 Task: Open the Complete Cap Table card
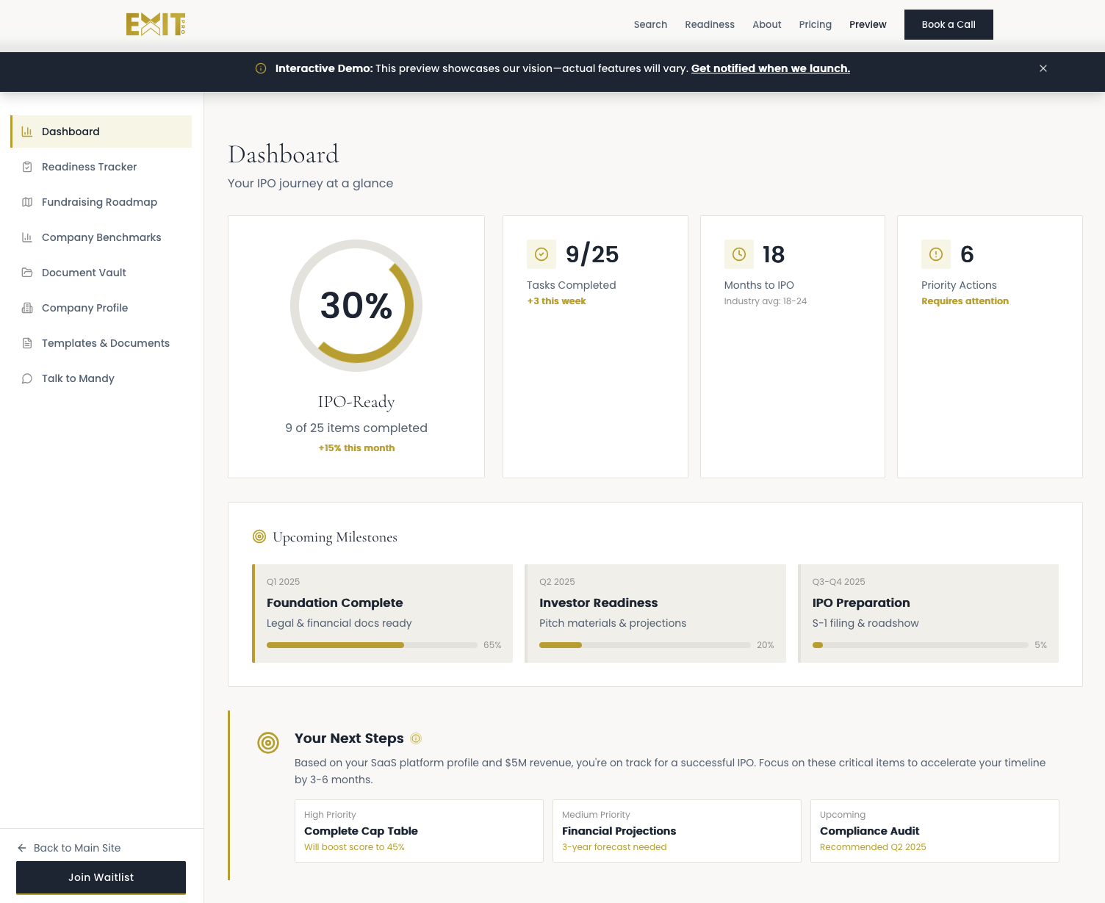click(419, 831)
